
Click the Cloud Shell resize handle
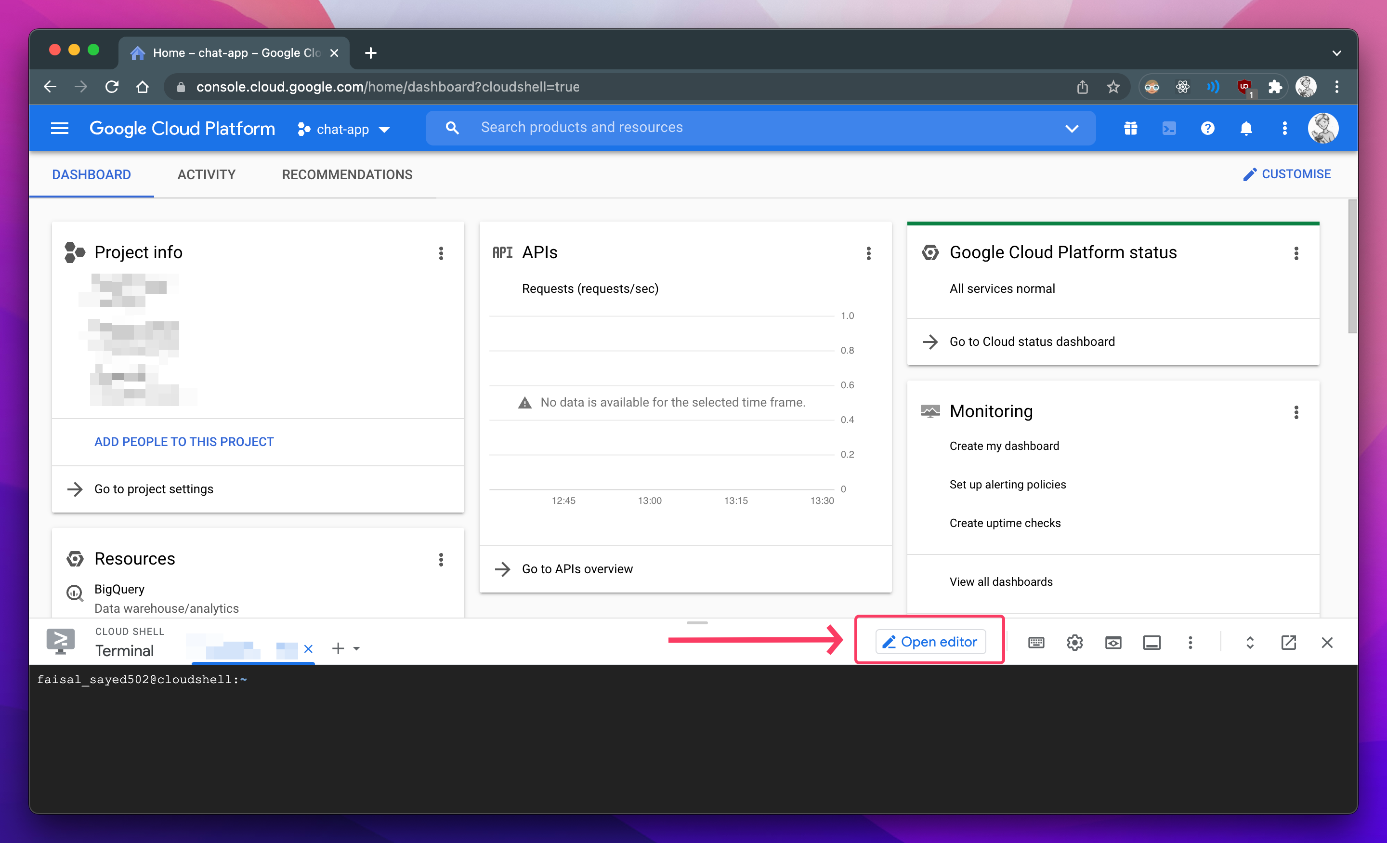pos(697,623)
